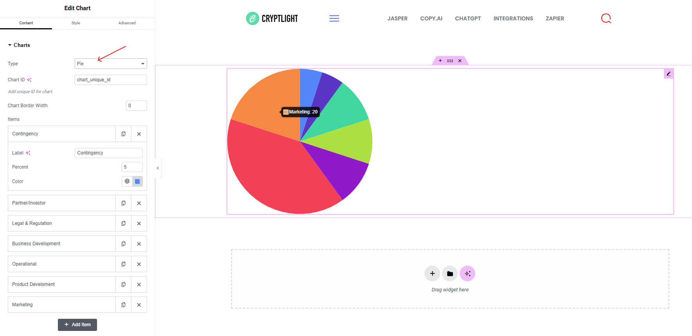Collapse the editor panel arrow

coord(158,168)
